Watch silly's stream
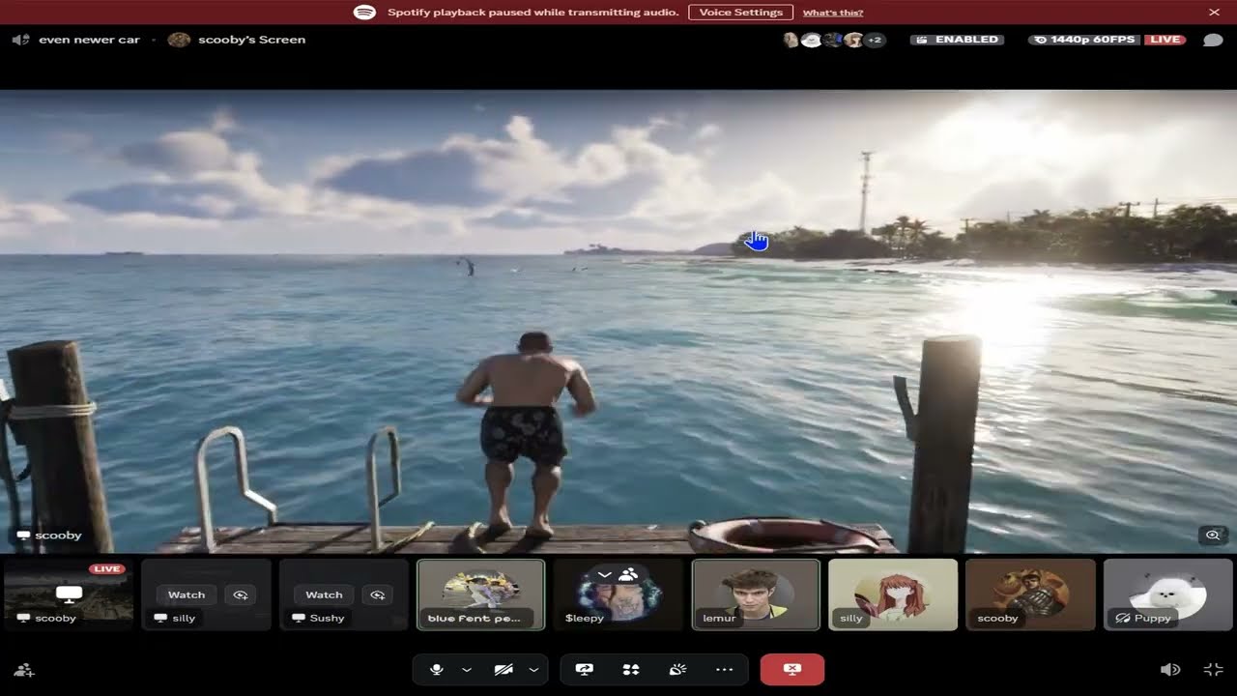This screenshot has height=696, width=1237. click(x=187, y=594)
